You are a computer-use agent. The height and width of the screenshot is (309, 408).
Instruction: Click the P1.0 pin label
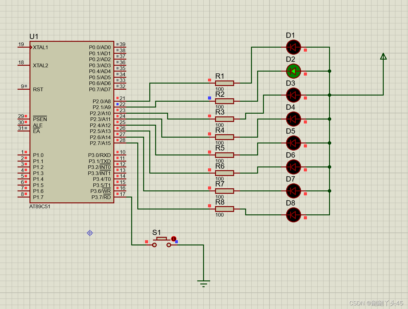coord(38,155)
